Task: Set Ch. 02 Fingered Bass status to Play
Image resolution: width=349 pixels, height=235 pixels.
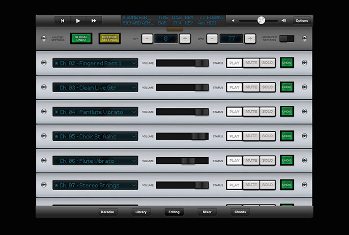Action: 235,63
